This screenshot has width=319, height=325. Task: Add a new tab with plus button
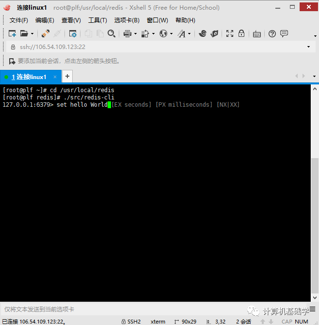tap(67, 77)
